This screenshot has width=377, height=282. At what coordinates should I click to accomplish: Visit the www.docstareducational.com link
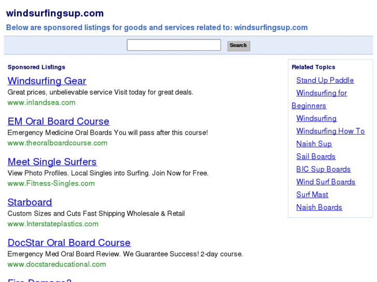(x=57, y=264)
